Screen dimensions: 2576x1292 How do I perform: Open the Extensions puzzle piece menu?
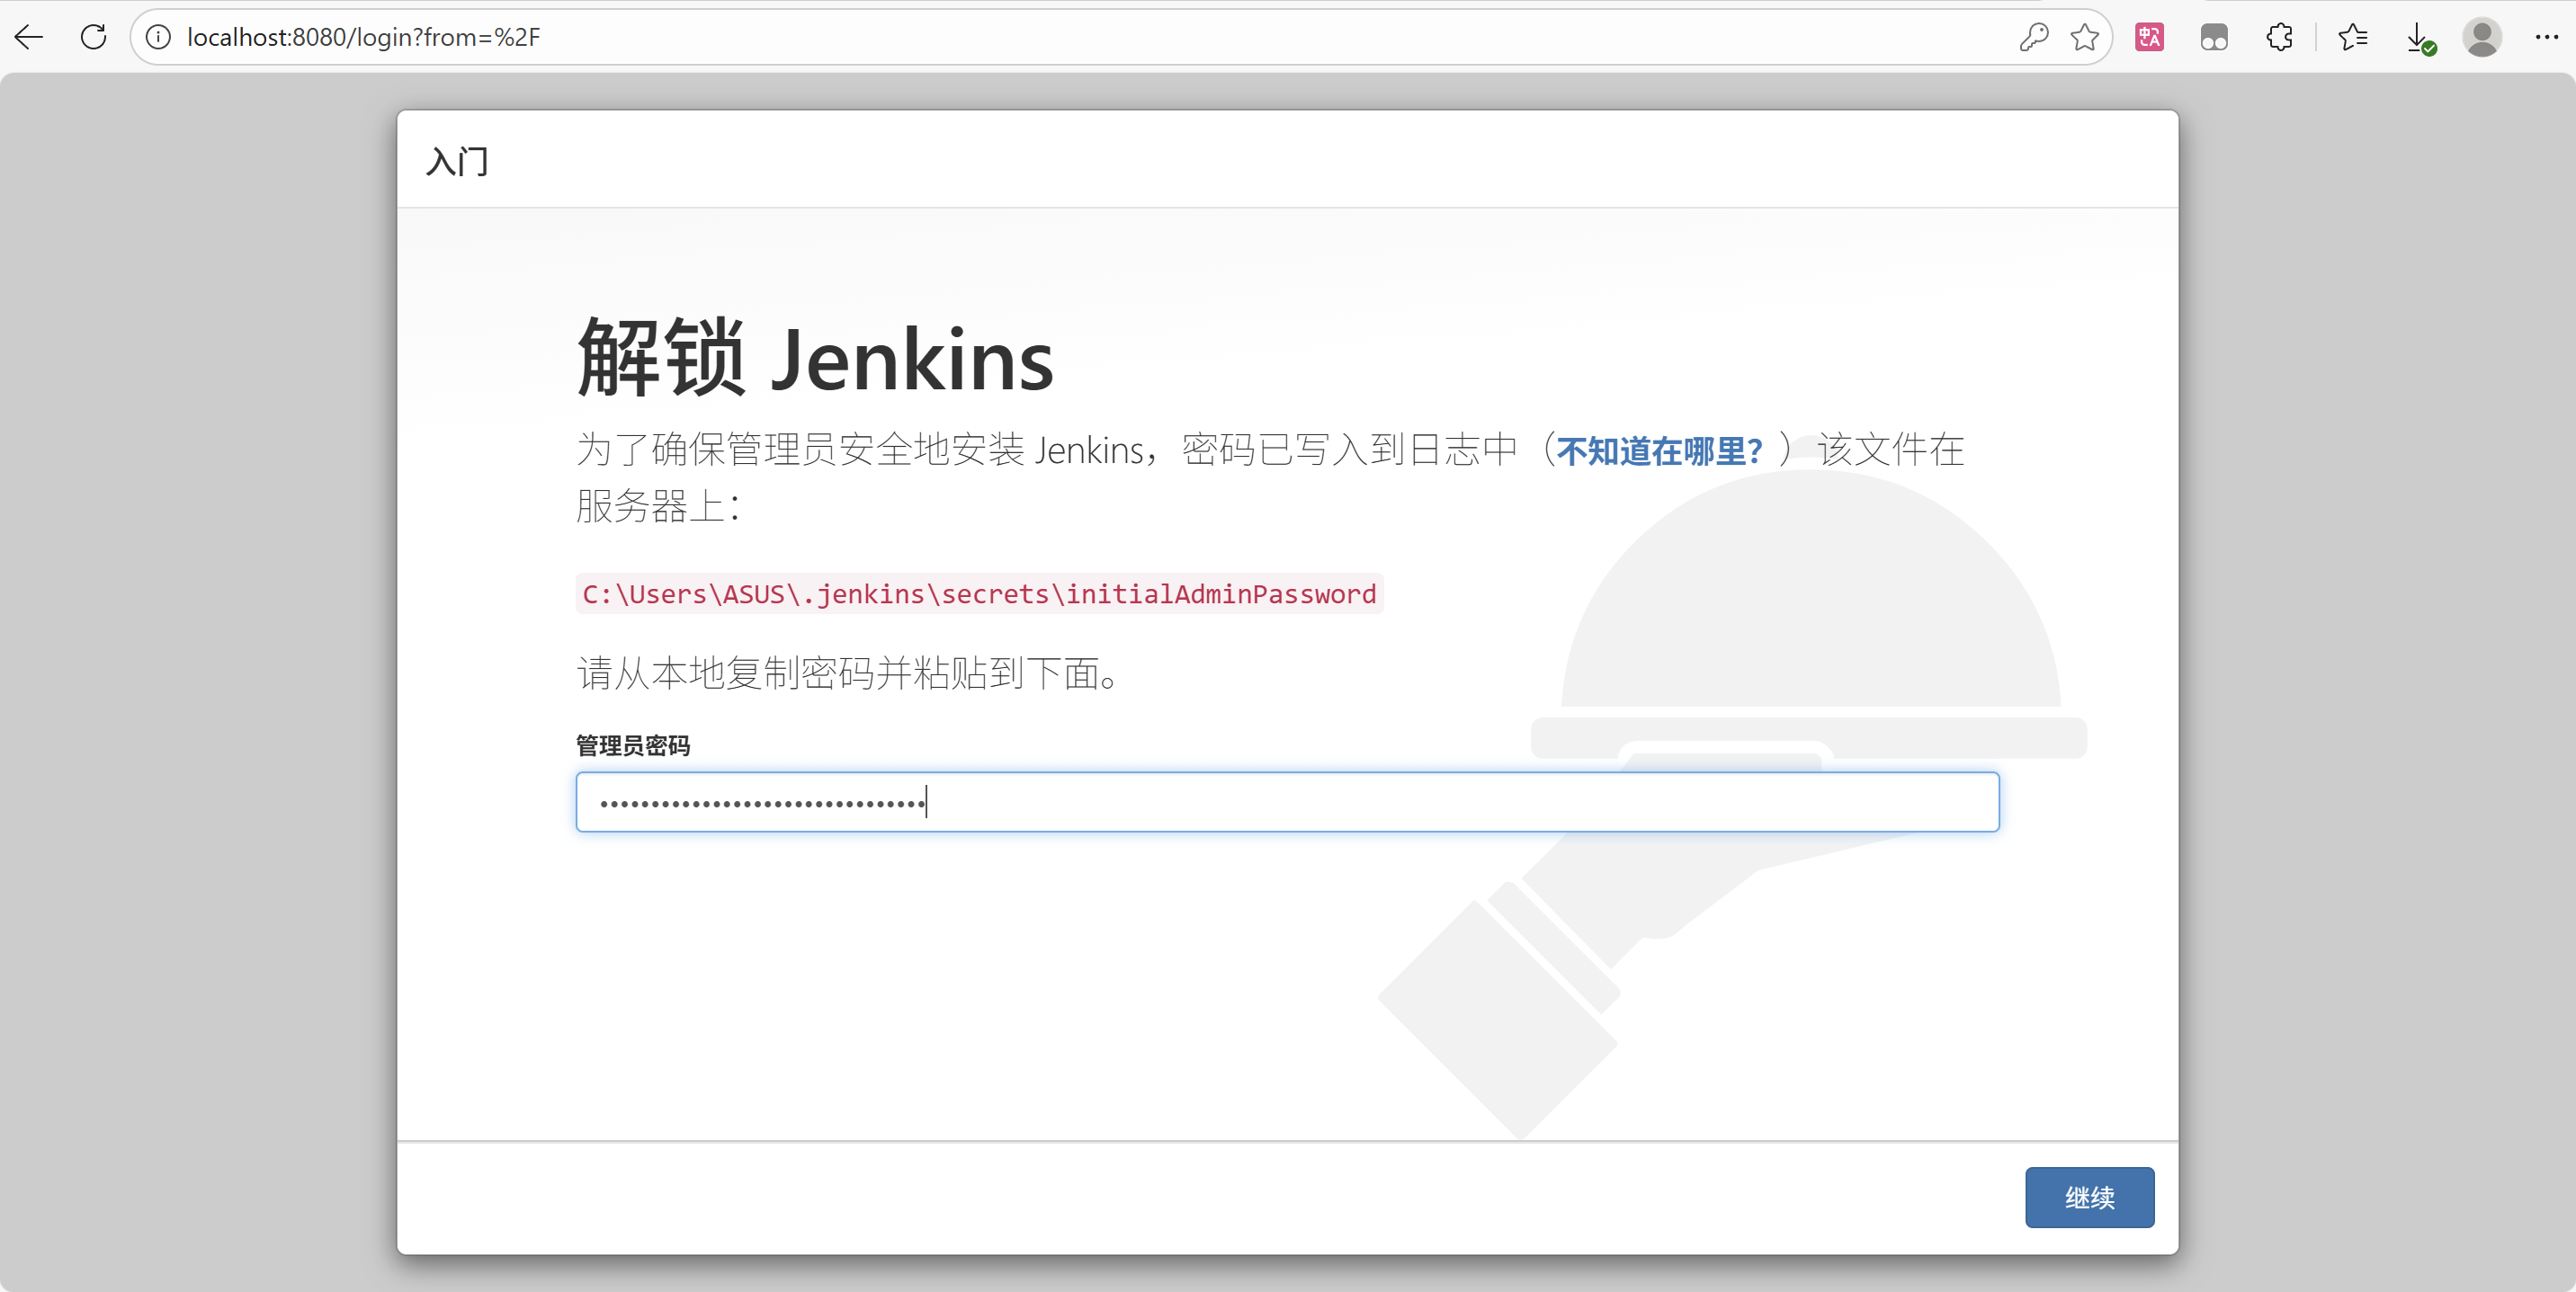(x=2279, y=37)
